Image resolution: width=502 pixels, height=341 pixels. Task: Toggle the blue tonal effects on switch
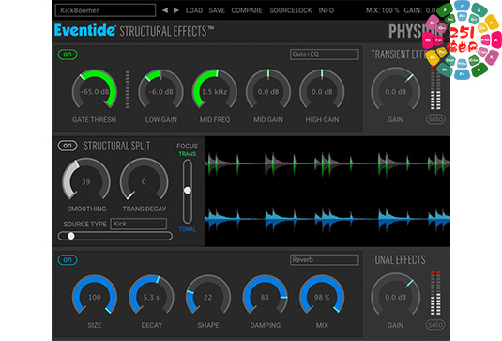[68, 259]
